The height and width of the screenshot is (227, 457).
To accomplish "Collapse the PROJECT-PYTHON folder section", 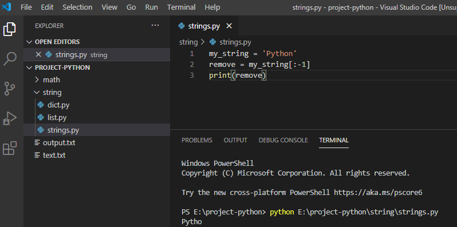I will (x=29, y=67).
